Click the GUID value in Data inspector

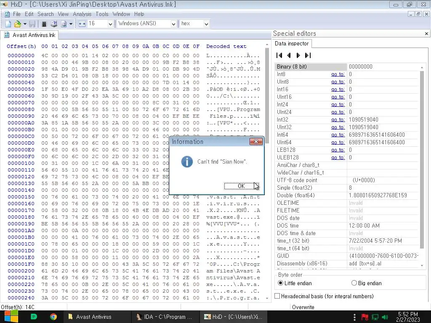point(383,256)
